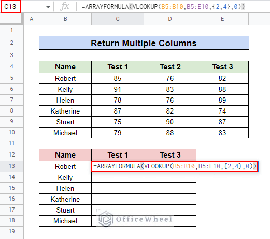Click cell with value 79
This screenshot has width=270, height=239.
click(x=118, y=133)
